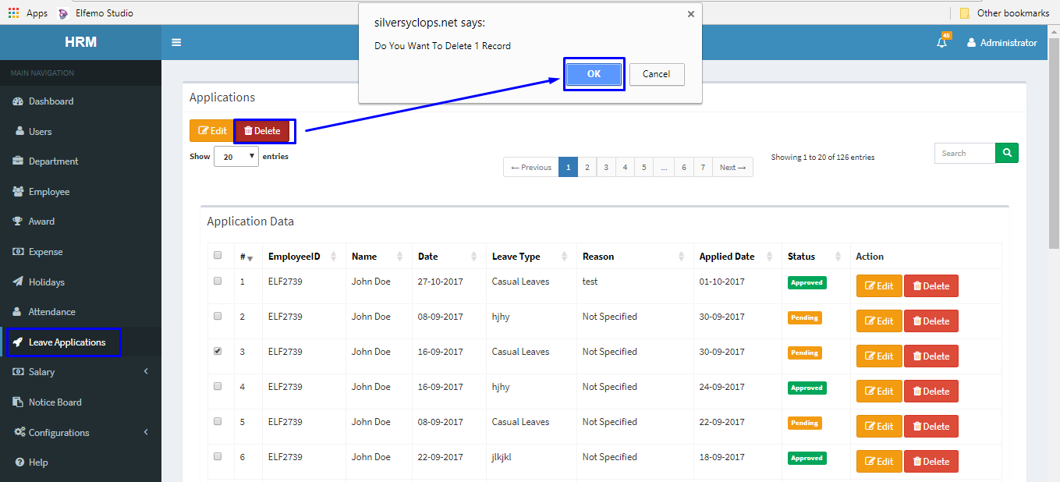Jump to page 4 in pagination
The height and width of the screenshot is (482, 1060).
coord(625,168)
